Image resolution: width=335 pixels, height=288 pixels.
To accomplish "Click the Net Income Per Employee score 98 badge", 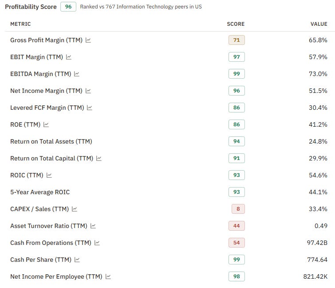I will click(236, 276).
